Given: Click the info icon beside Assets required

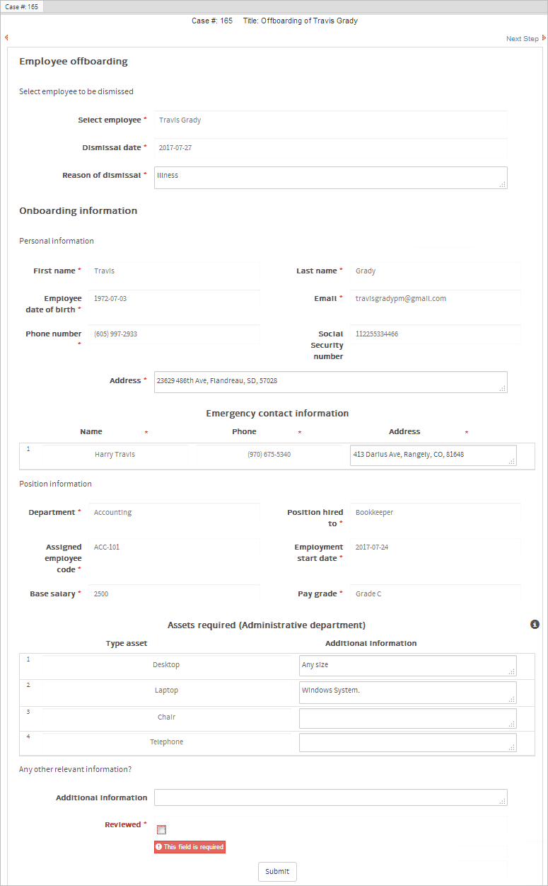Looking at the screenshot, I should (535, 624).
